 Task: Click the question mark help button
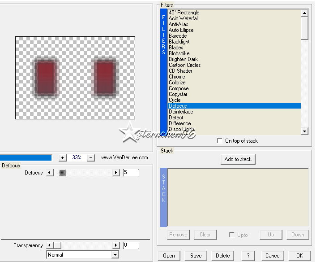tap(248, 256)
